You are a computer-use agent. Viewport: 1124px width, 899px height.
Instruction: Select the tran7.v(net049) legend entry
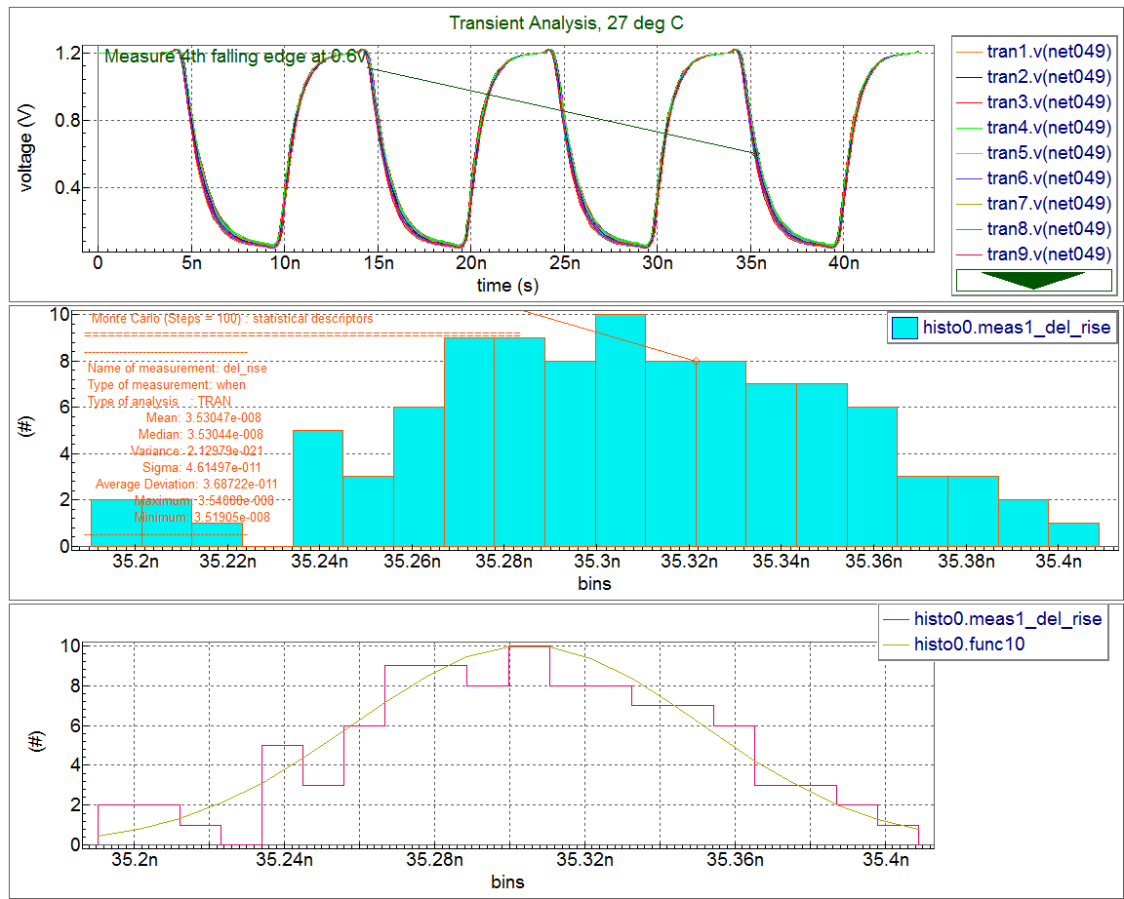tap(1049, 204)
